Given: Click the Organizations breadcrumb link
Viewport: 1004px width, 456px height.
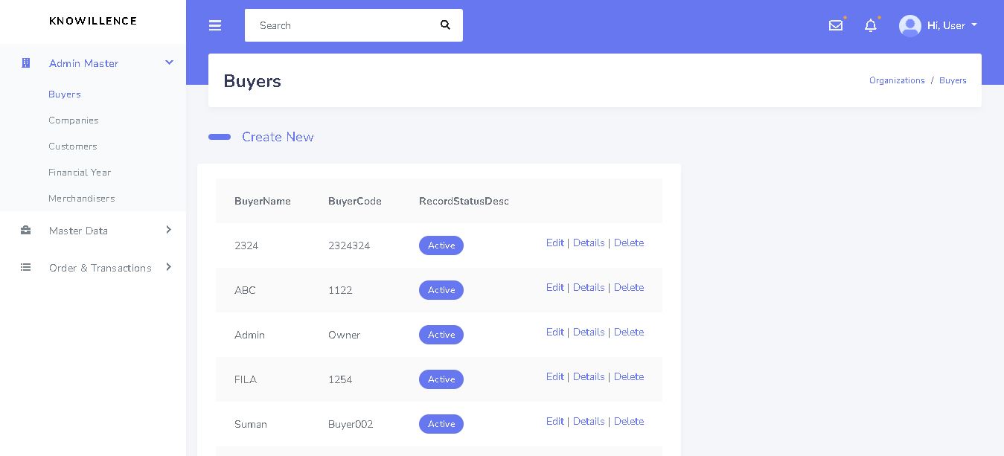Looking at the screenshot, I should point(897,80).
